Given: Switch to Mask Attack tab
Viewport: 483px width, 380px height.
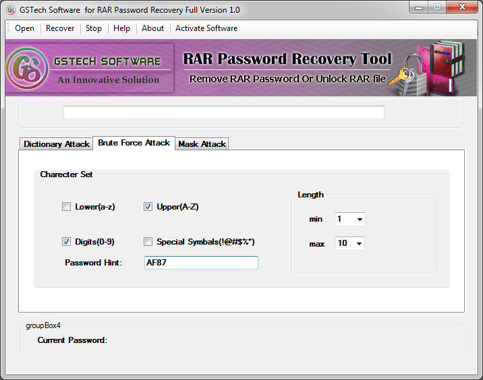Looking at the screenshot, I should pyautogui.click(x=202, y=144).
